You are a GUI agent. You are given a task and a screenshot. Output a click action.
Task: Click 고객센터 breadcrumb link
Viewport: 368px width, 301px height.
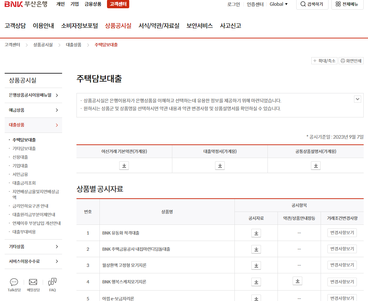pyautogui.click(x=13, y=45)
